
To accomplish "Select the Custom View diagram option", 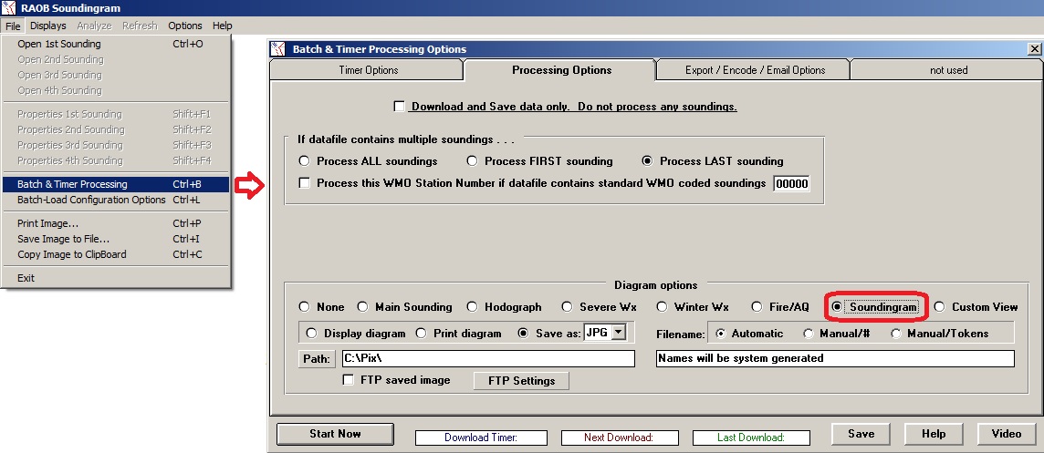I will [x=939, y=306].
